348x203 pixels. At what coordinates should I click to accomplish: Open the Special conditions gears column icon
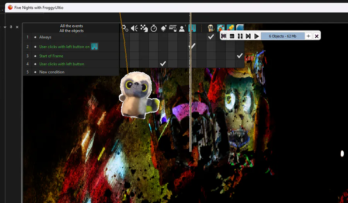pos(125,28)
